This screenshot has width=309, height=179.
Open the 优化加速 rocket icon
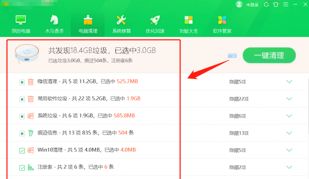click(x=155, y=20)
